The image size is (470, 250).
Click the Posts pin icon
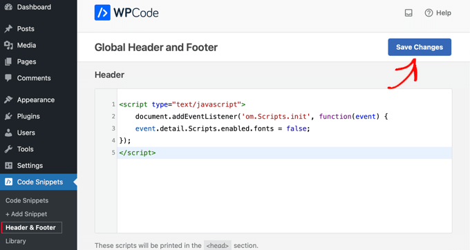click(8, 29)
